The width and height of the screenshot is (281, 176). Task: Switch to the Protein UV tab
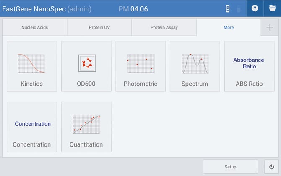[x=99, y=27]
